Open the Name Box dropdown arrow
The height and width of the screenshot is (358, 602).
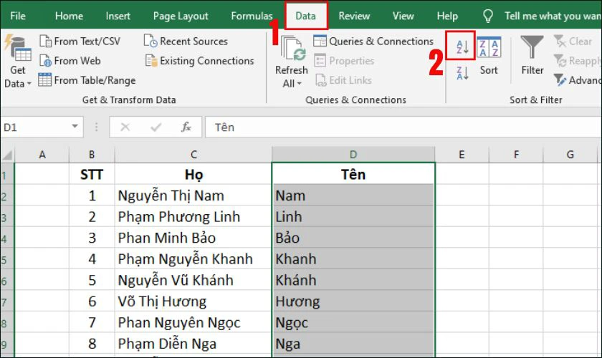pos(75,126)
